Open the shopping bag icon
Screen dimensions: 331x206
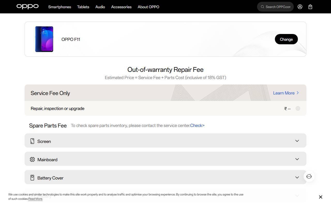coord(310,7)
